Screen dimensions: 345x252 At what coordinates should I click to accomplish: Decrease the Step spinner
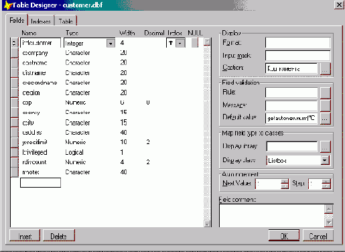tap(326, 186)
